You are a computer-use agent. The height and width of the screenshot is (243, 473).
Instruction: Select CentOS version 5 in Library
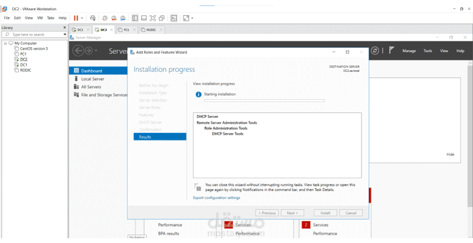coord(34,48)
